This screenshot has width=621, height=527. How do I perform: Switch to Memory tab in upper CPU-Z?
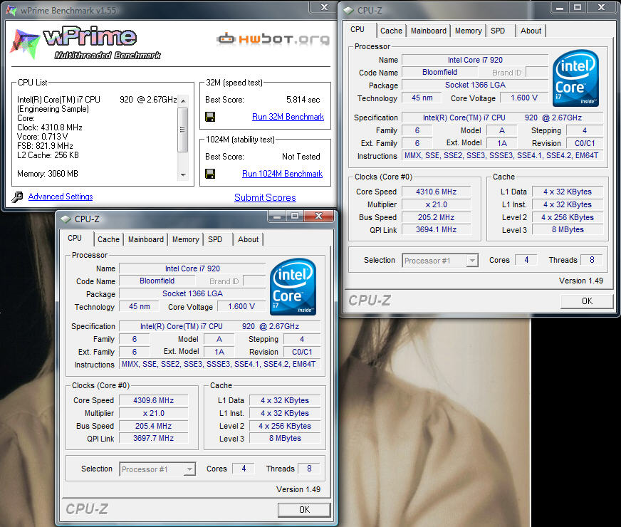click(x=468, y=31)
